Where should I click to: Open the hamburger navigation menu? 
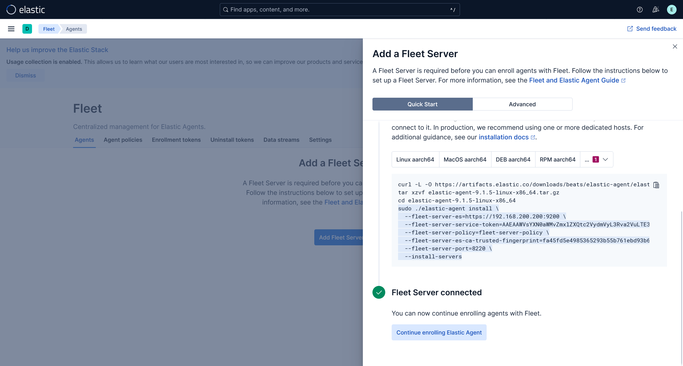[11, 29]
